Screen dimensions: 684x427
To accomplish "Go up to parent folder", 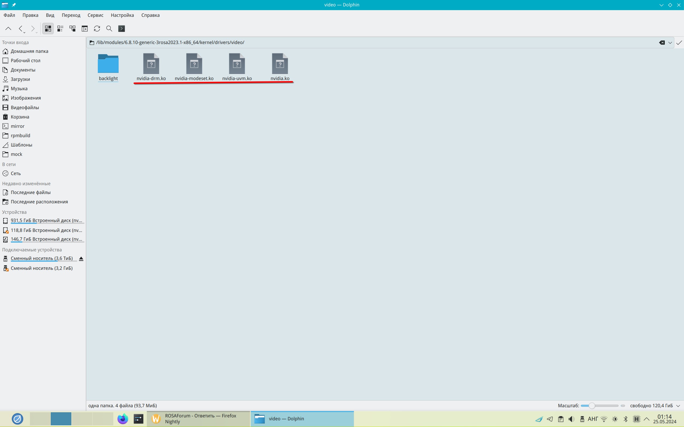I will coord(8,29).
